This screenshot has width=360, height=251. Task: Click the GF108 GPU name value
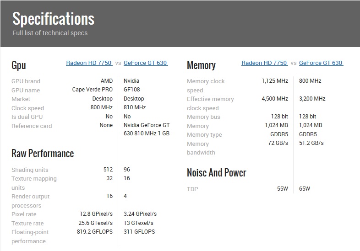[131, 90]
